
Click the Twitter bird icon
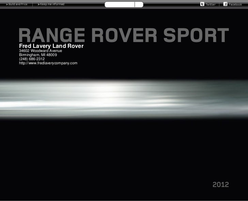[x=202, y=4]
